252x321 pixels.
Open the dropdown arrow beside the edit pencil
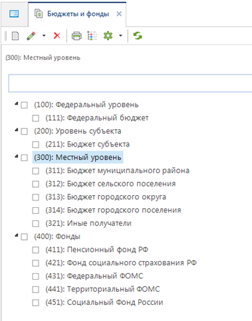pyautogui.click(x=44, y=36)
